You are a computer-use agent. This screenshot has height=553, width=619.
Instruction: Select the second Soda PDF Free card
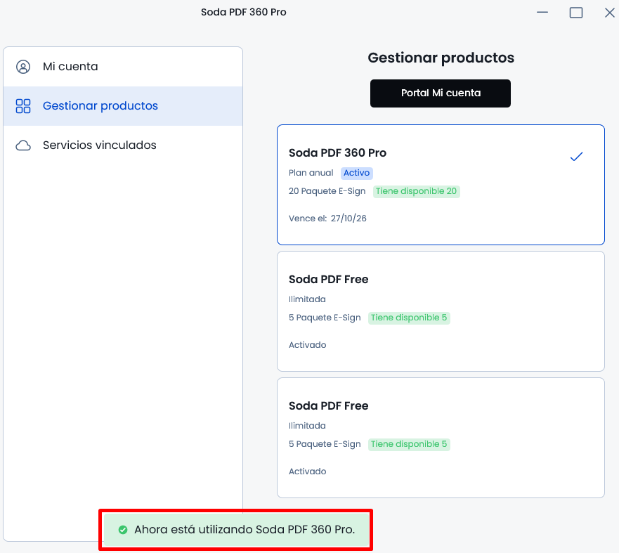tap(441, 438)
